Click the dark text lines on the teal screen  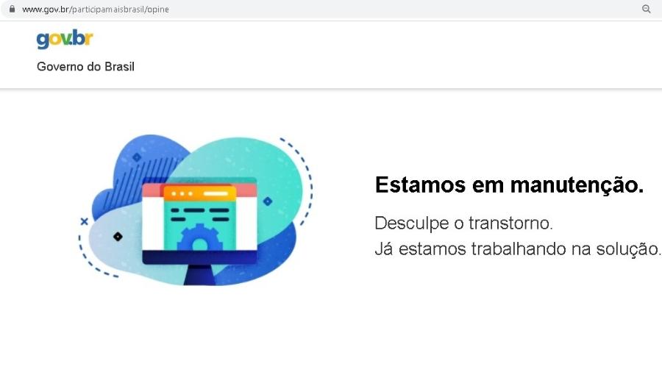[x=199, y=215]
